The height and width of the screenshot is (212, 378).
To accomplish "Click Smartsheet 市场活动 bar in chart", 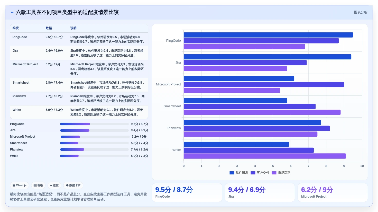I will (x=262, y=112).
